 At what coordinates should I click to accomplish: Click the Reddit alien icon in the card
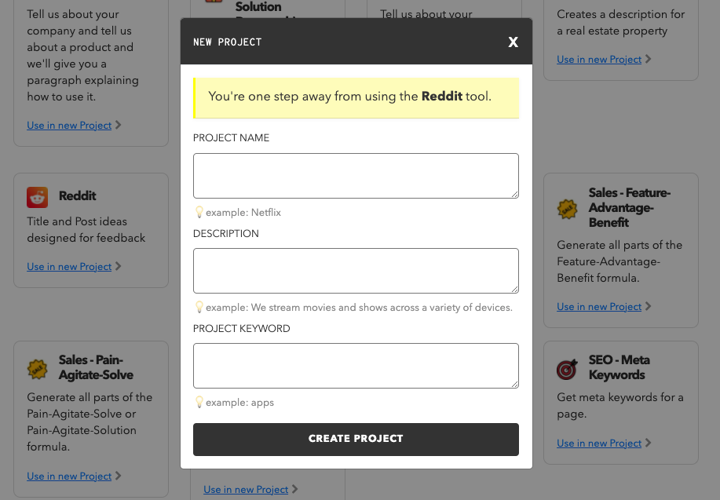point(37,196)
